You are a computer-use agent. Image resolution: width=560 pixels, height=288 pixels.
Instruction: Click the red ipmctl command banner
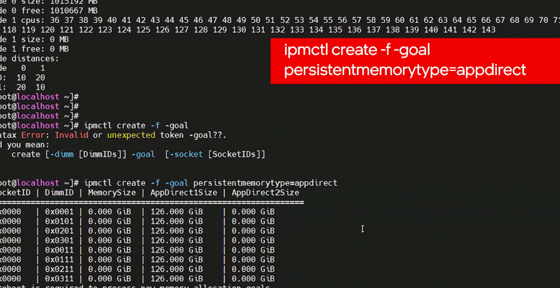415,61
